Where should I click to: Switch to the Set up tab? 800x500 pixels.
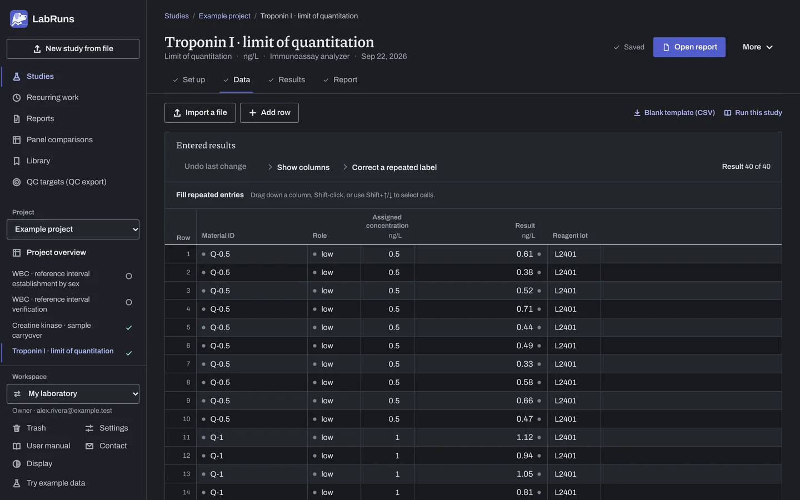(x=189, y=80)
